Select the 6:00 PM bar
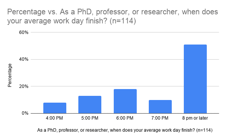The height and width of the screenshot is (140, 226). (125, 101)
